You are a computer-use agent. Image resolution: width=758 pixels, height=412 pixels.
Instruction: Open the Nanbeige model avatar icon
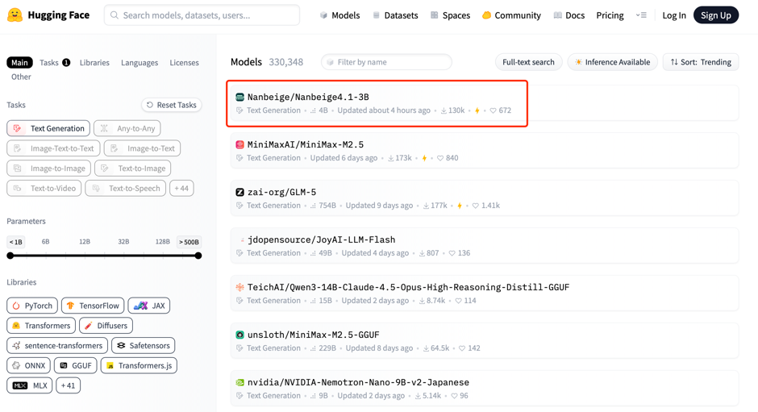point(239,97)
